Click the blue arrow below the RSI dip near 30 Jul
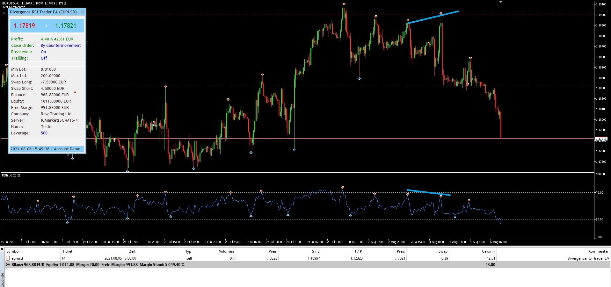 [351, 216]
